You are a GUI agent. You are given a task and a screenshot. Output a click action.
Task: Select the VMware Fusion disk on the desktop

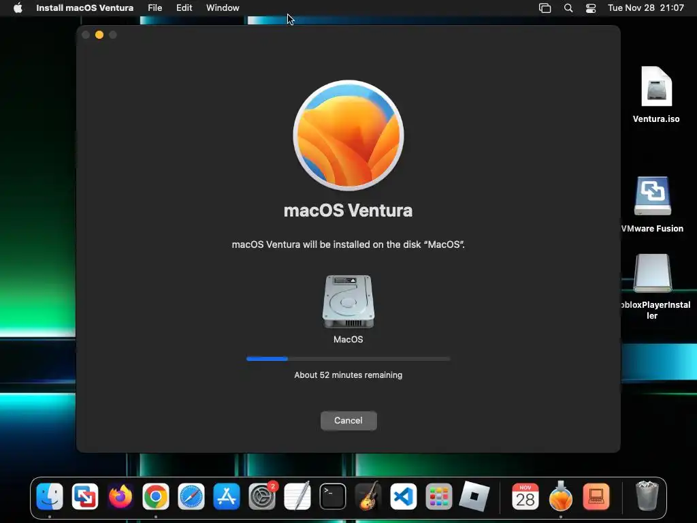tap(652, 195)
